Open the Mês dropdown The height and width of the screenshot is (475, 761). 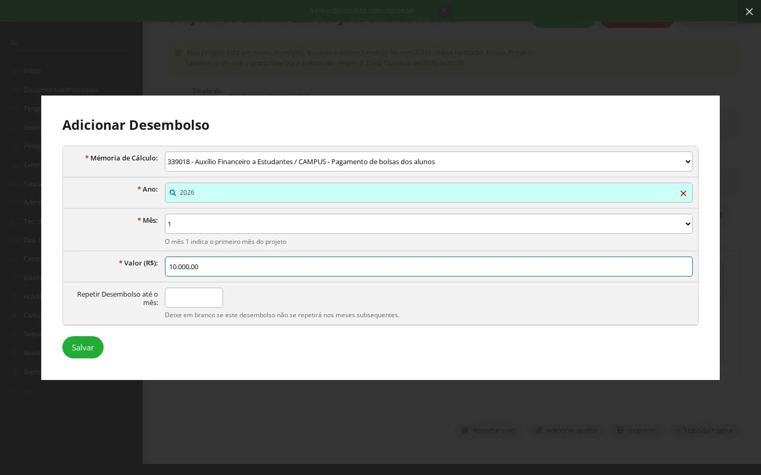click(x=429, y=224)
